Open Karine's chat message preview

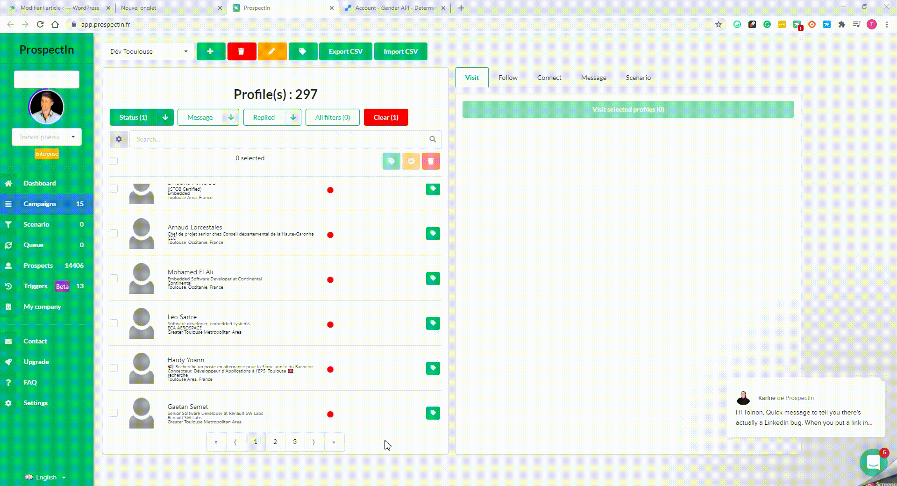click(x=805, y=407)
